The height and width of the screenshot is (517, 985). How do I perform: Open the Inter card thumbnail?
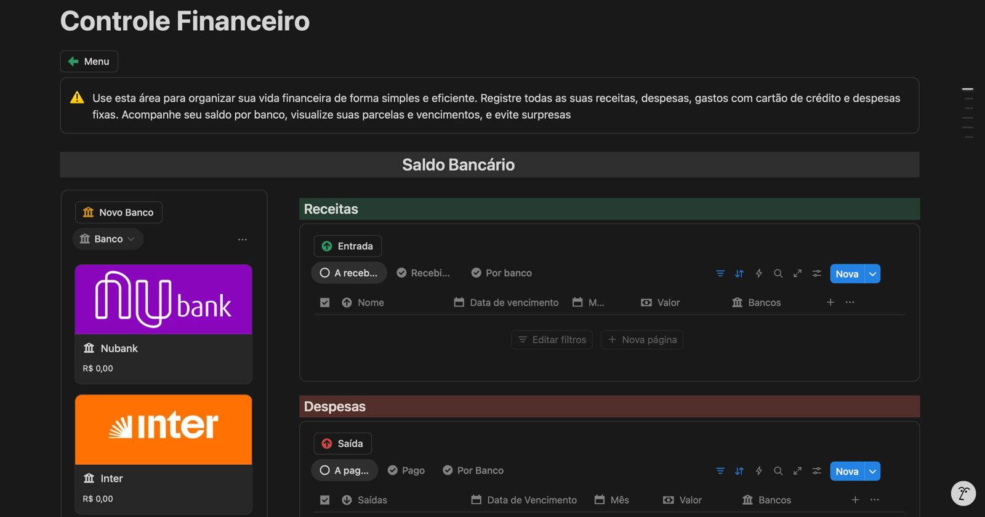coord(164,430)
